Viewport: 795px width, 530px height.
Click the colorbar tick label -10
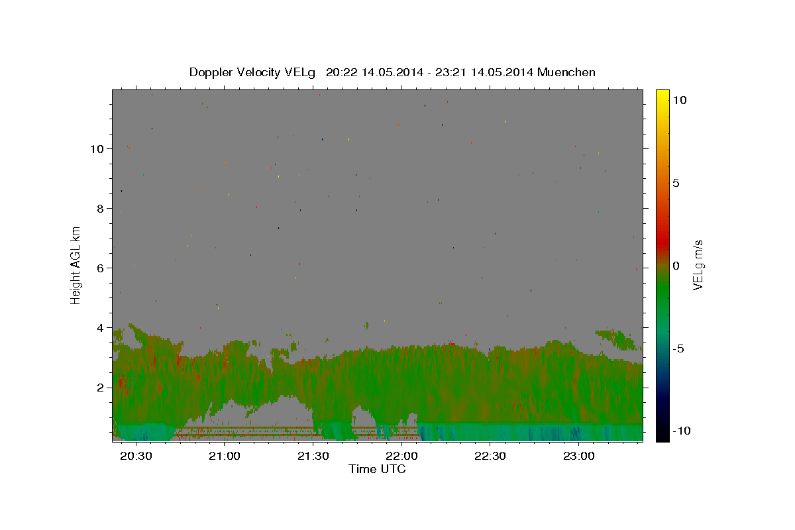(x=681, y=431)
